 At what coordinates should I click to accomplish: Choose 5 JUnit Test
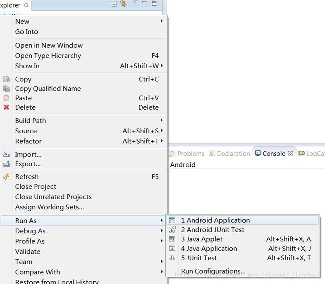(243, 258)
